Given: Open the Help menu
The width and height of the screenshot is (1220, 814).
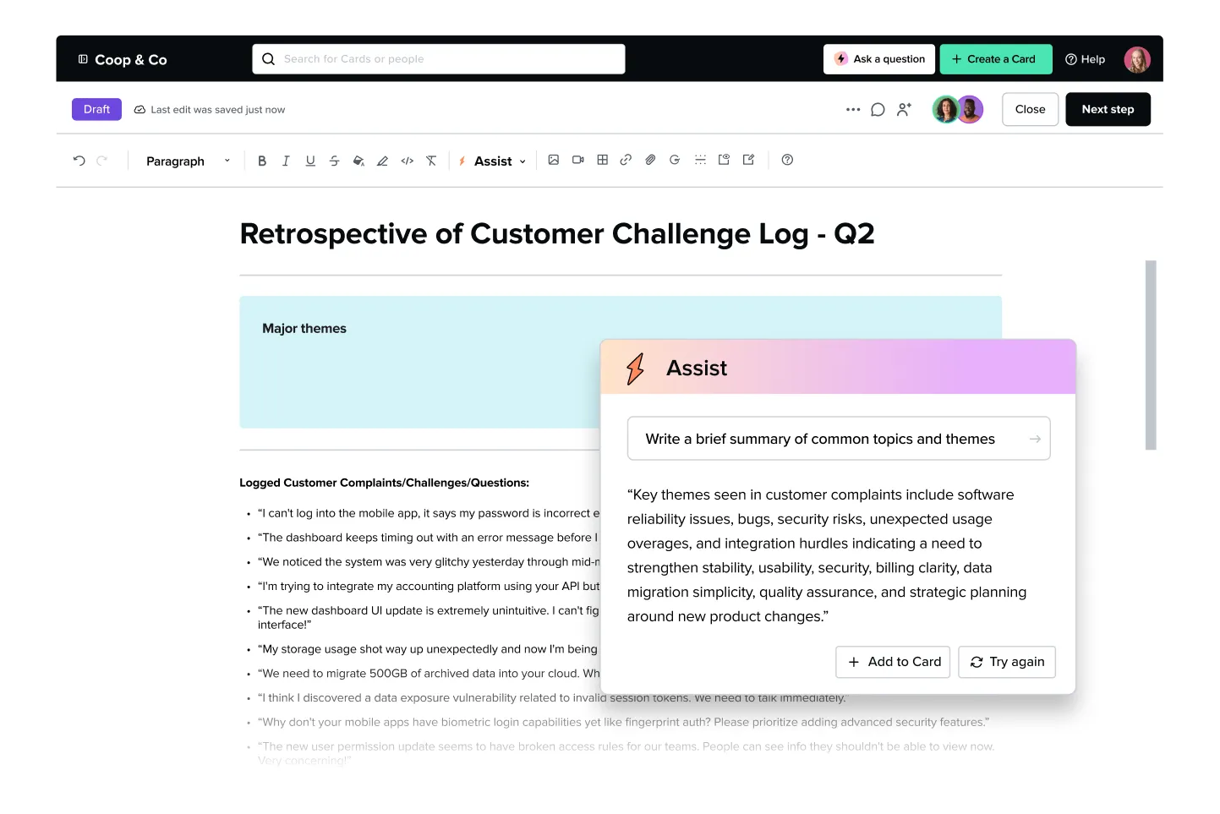Looking at the screenshot, I should coord(1085,59).
